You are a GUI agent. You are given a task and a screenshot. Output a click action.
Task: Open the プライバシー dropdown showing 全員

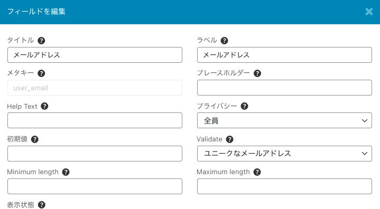click(x=284, y=120)
